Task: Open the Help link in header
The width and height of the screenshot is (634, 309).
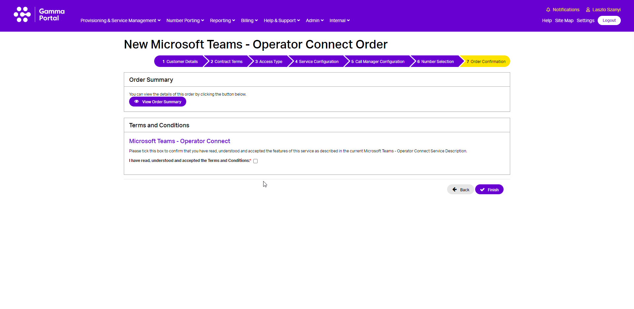Action: tap(547, 20)
